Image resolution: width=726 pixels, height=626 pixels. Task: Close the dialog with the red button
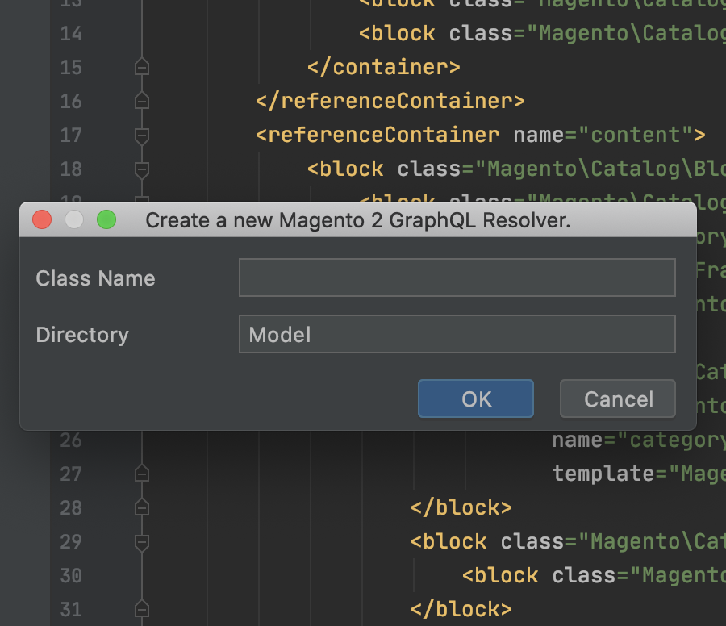pos(42,219)
